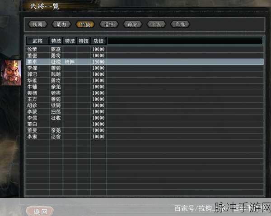Click the 勇将 skill in 华雄's row

(x=56, y=81)
